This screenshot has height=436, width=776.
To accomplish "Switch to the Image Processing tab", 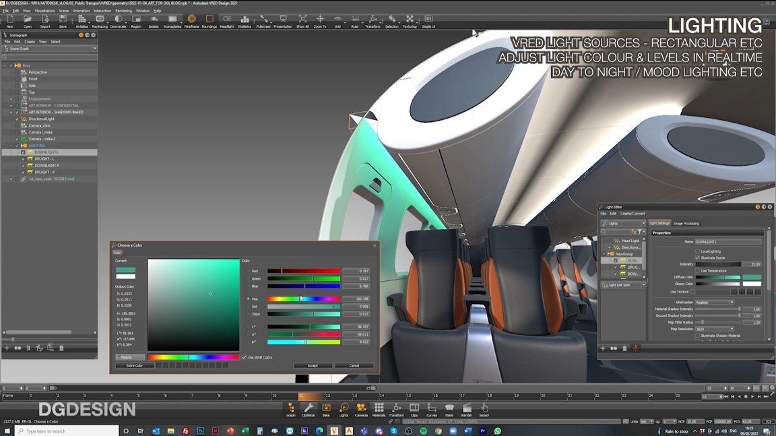I will click(686, 224).
